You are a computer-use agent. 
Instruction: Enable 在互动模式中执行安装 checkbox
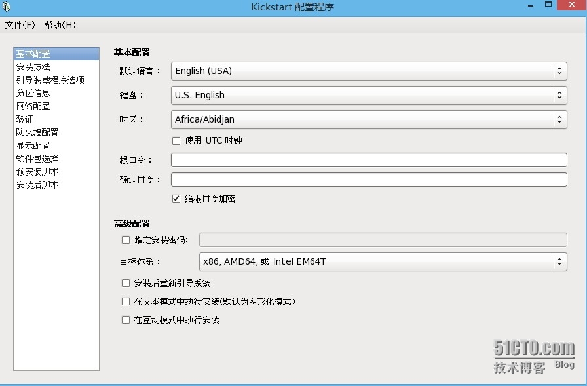tap(126, 320)
